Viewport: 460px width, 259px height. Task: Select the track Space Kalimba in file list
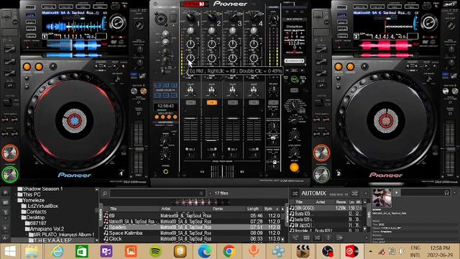coord(192,233)
